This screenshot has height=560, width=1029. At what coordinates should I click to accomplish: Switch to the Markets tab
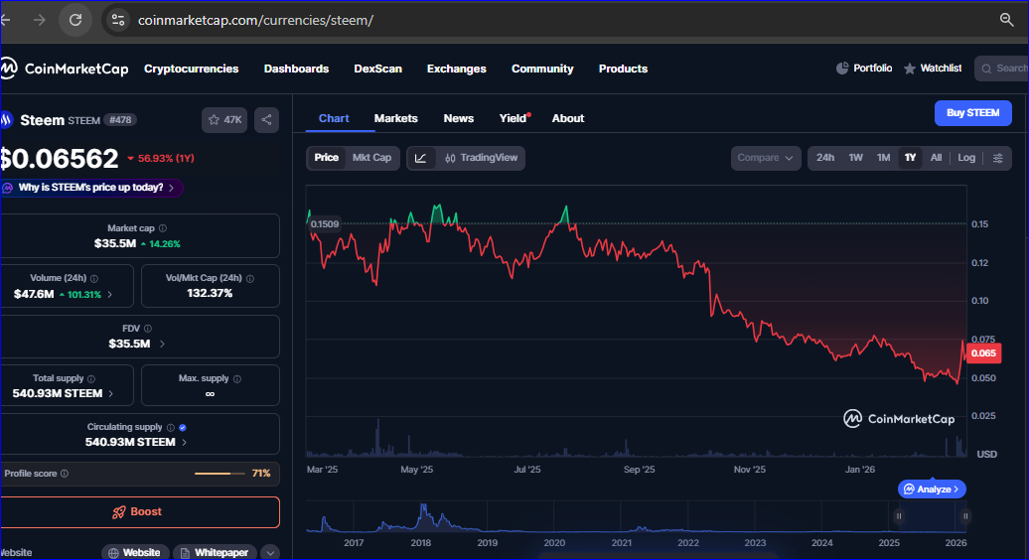coord(395,119)
